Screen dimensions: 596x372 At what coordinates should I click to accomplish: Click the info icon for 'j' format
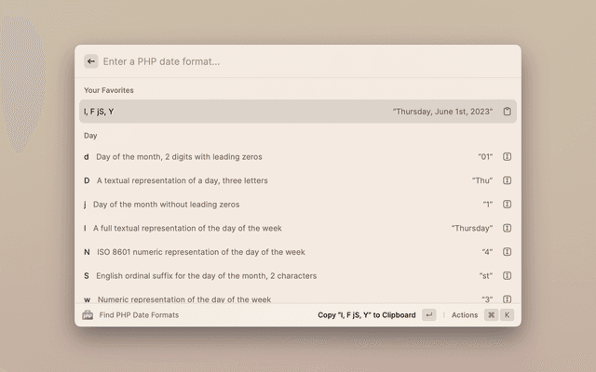(508, 204)
